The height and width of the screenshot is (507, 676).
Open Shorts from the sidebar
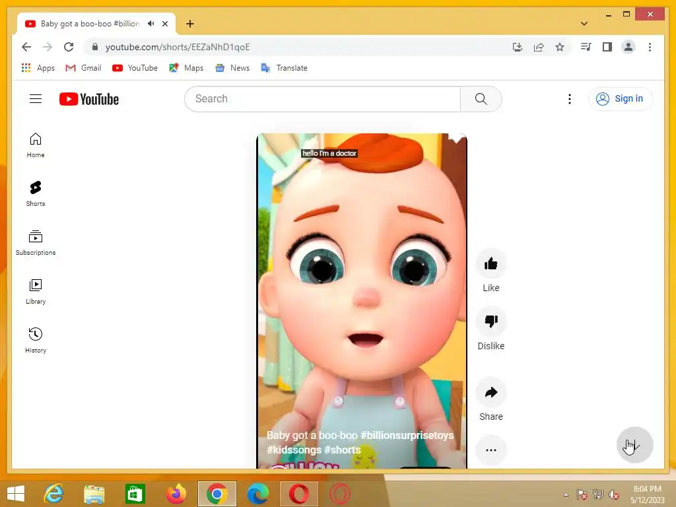pos(36,194)
